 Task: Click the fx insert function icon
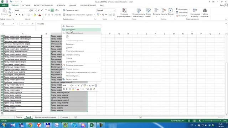pyautogui.click(x=32, y=24)
